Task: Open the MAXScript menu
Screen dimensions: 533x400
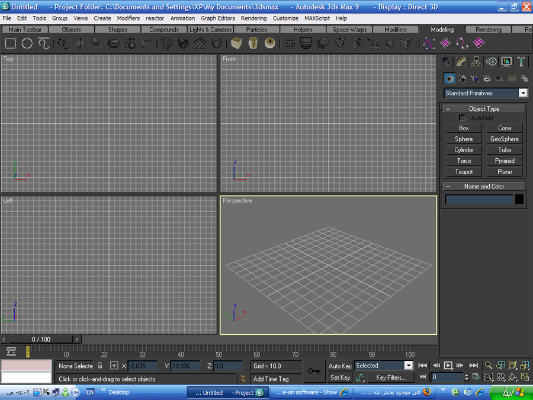Action: pyautogui.click(x=317, y=18)
